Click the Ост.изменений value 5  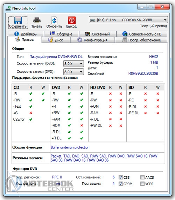pyautogui.click(x=113, y=177)
